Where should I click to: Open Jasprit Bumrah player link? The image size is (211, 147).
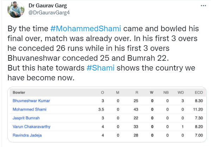(x=26, y=118)
